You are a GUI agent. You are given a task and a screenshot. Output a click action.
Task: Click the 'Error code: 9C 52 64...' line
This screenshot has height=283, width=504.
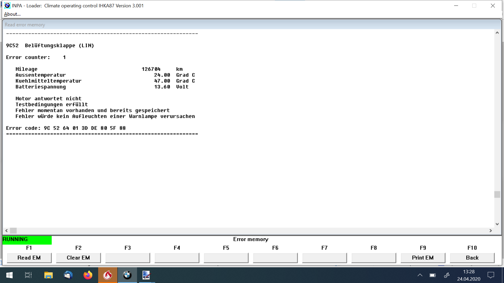point(66,128)
